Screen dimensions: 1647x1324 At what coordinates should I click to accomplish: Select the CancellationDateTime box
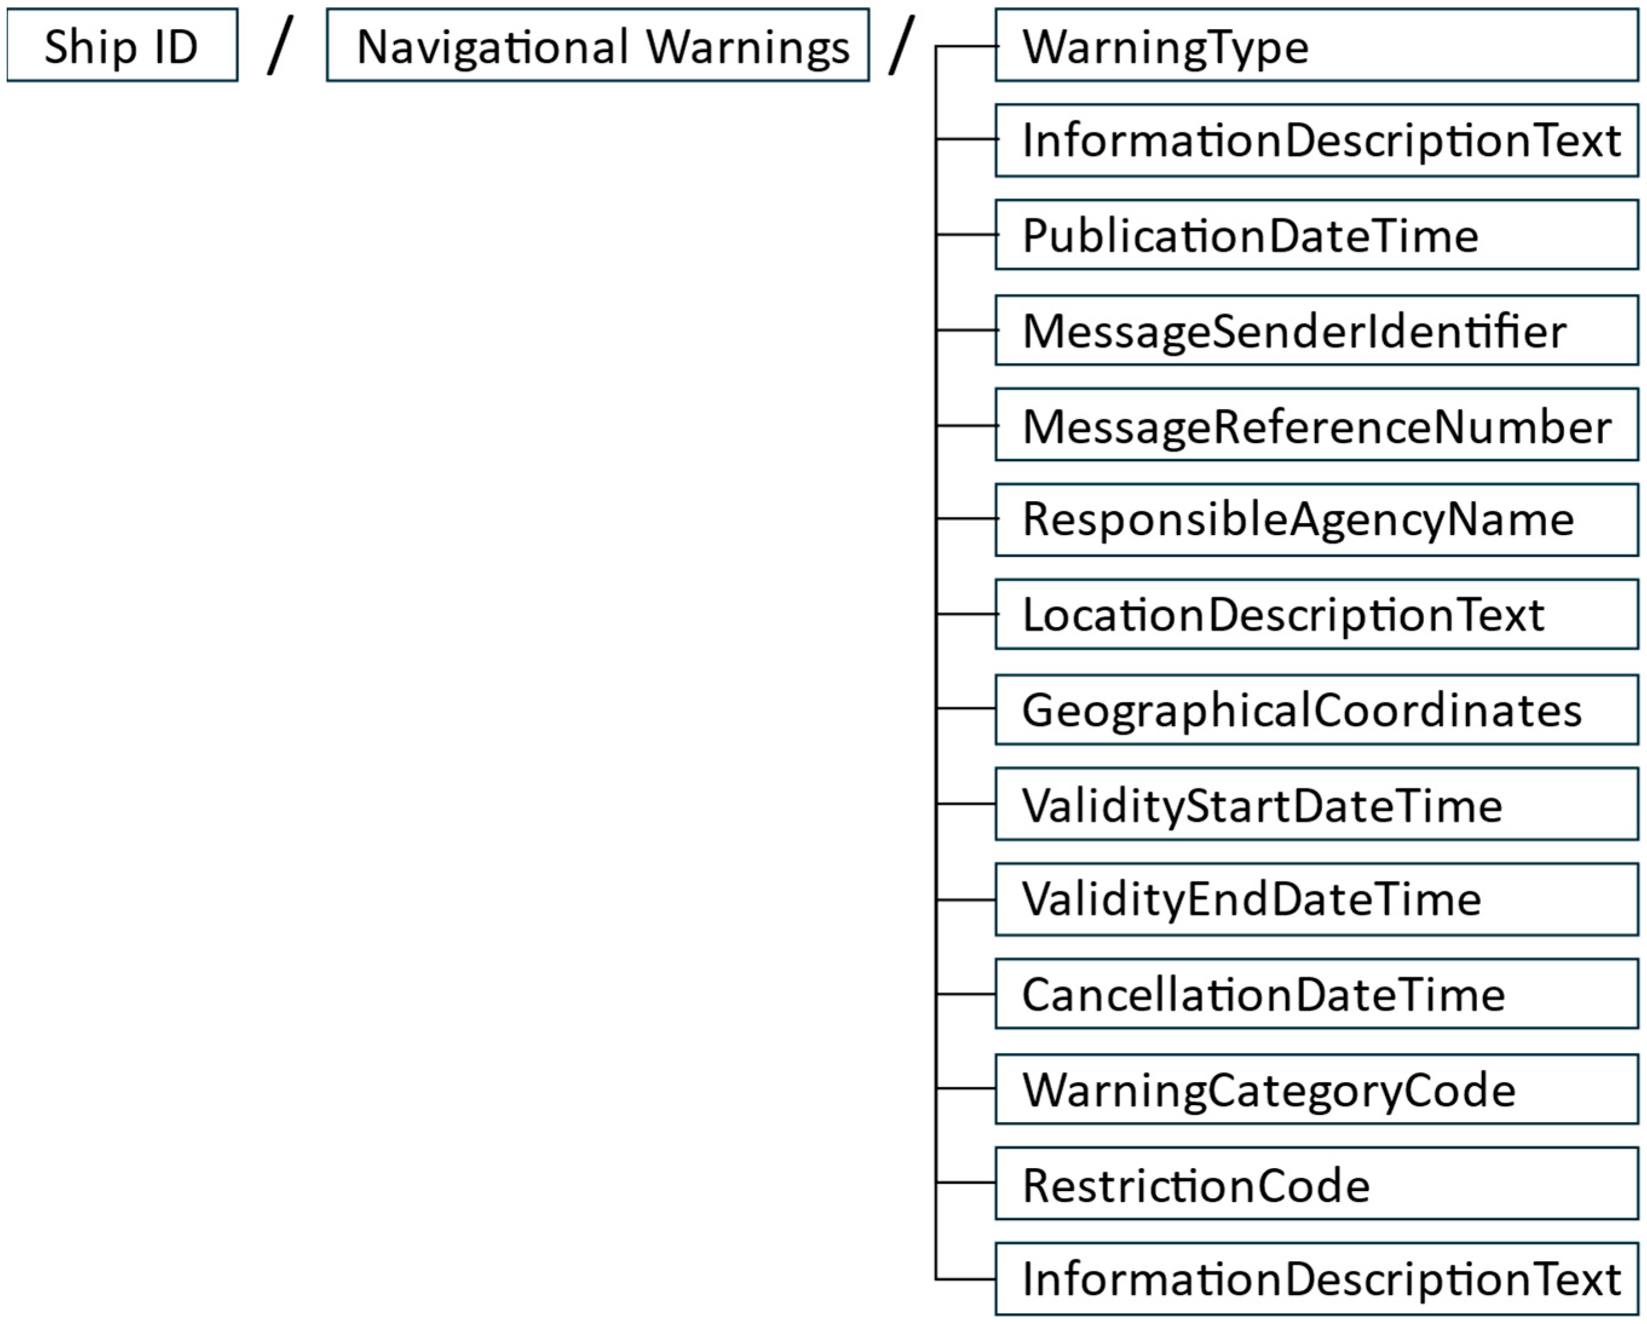(1317, 994)
